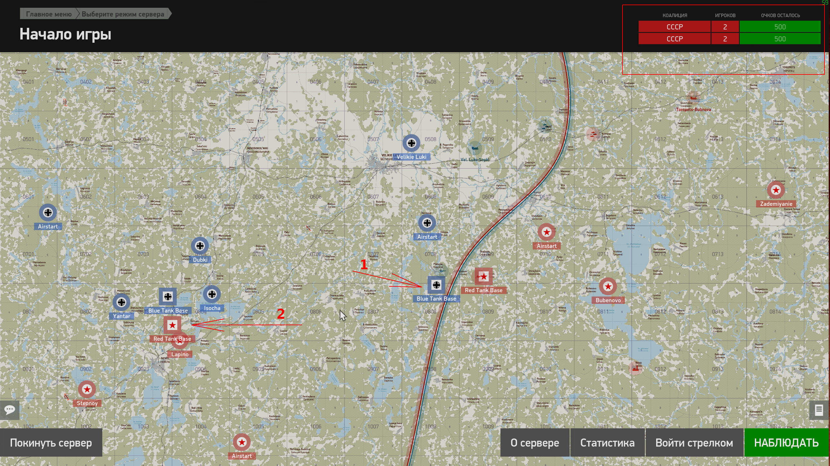The image size is (830, 466).
Task: Select the Velikie Luki German airfield icon
Action: click(x=411, y=143)
